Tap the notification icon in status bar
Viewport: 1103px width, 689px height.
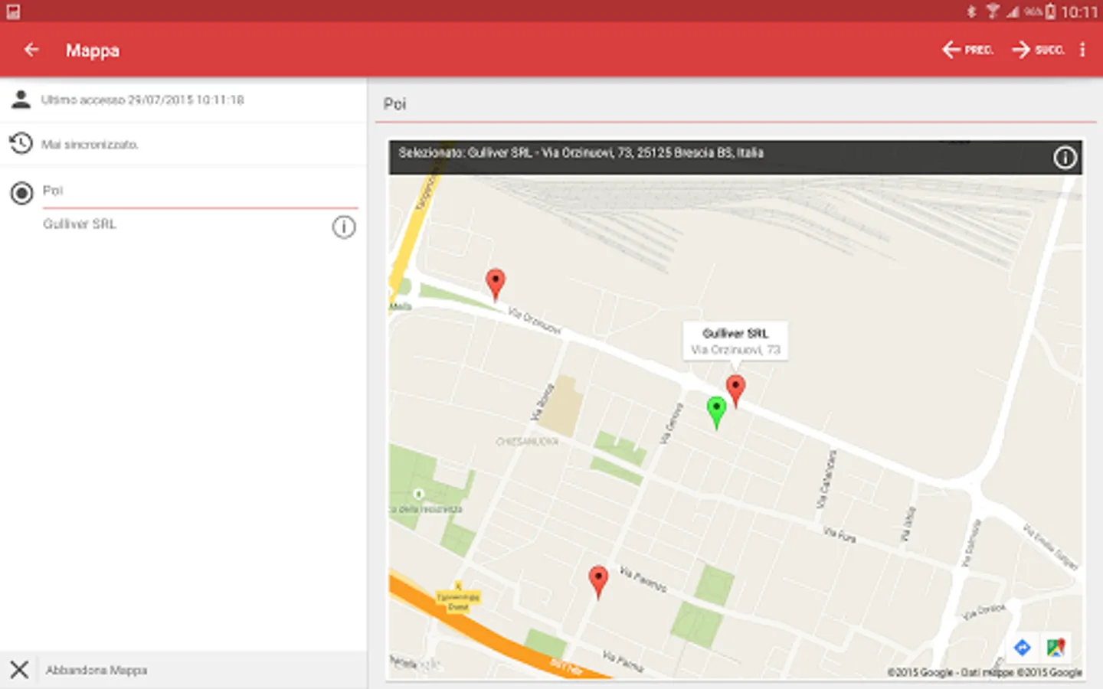coord(13,11)
